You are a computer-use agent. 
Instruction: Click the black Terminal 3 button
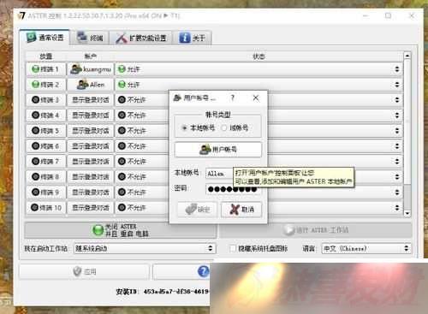tap(45, 100)
